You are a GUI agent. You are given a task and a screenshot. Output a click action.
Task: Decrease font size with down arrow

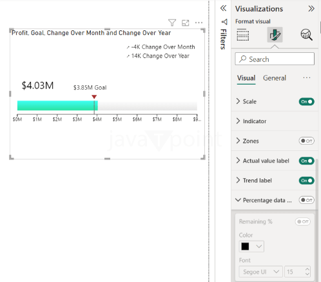pyautogui.click(x=307, y=274)
